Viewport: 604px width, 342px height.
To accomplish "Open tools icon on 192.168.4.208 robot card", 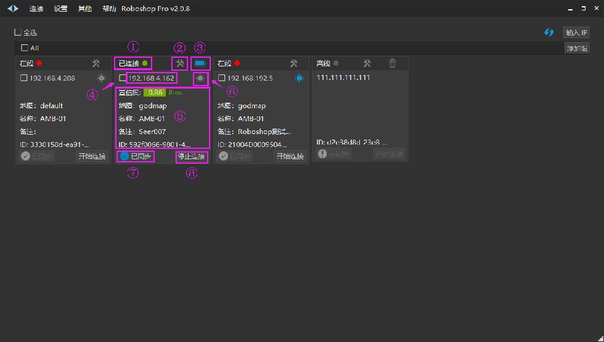I will [96, 63].
